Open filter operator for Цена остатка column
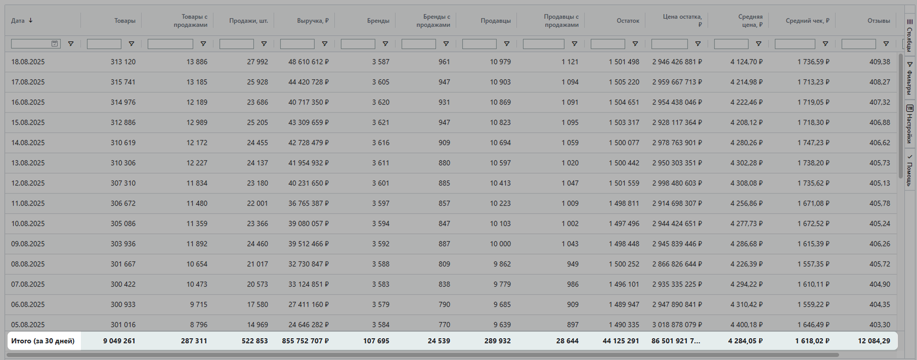917x360 pixels. (x=698, y=44)
